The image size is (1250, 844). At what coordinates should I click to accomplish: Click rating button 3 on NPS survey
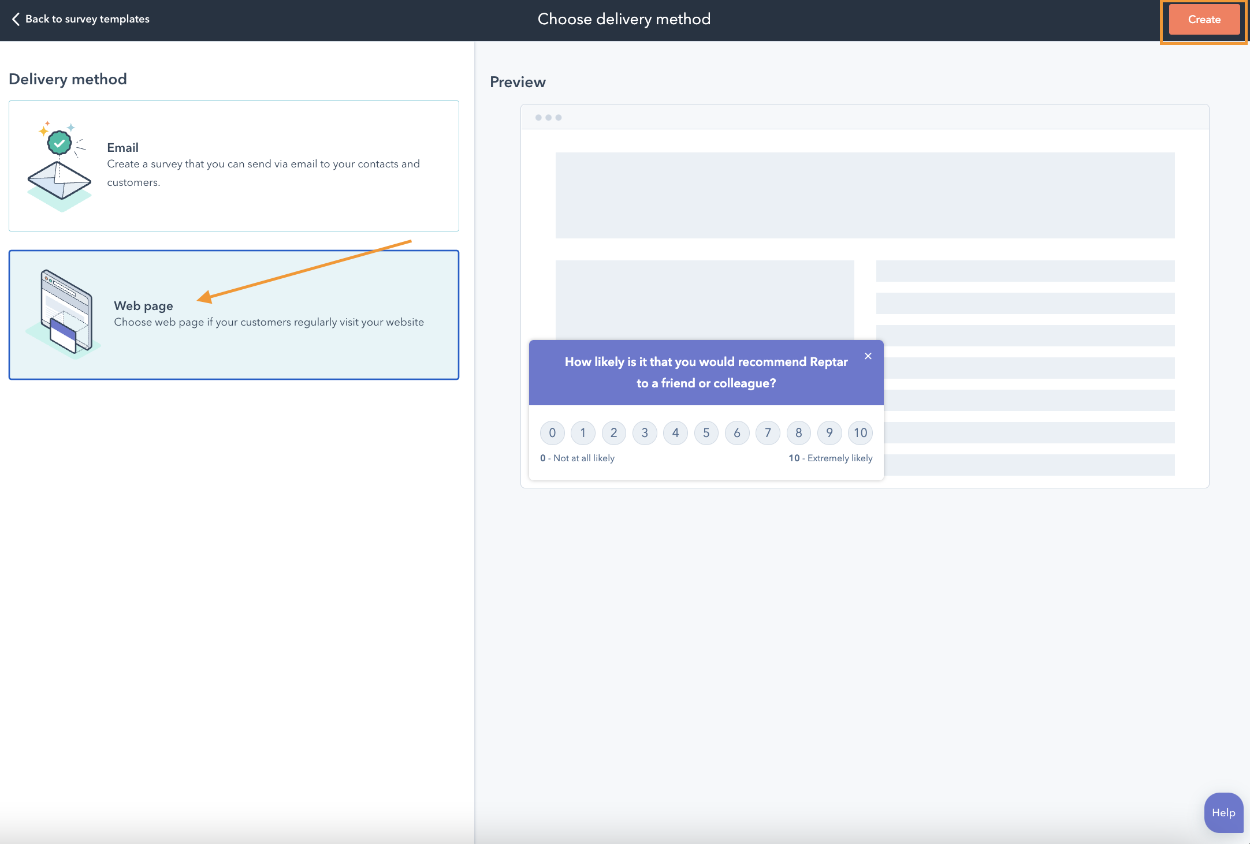point(645,432)
